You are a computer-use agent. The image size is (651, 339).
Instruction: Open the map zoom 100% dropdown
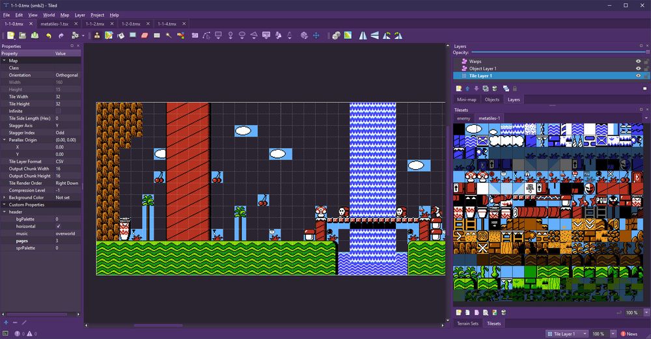(613, 334)
